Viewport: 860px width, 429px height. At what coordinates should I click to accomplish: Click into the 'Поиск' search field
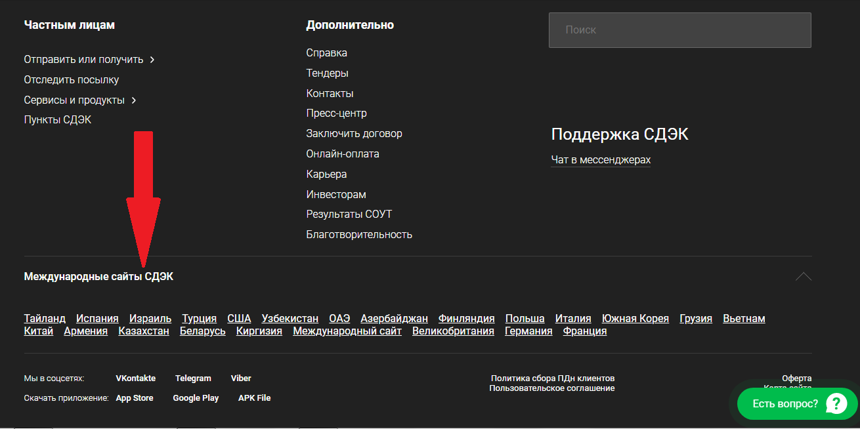point(679,30)
